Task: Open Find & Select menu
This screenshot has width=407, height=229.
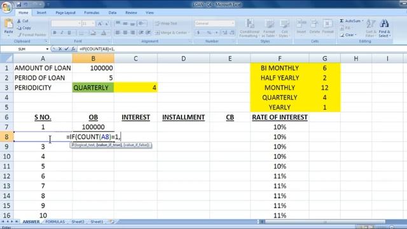Action: pos(384,28)
